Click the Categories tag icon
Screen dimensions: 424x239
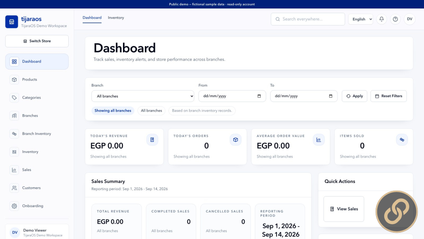(x=14, y=98)
